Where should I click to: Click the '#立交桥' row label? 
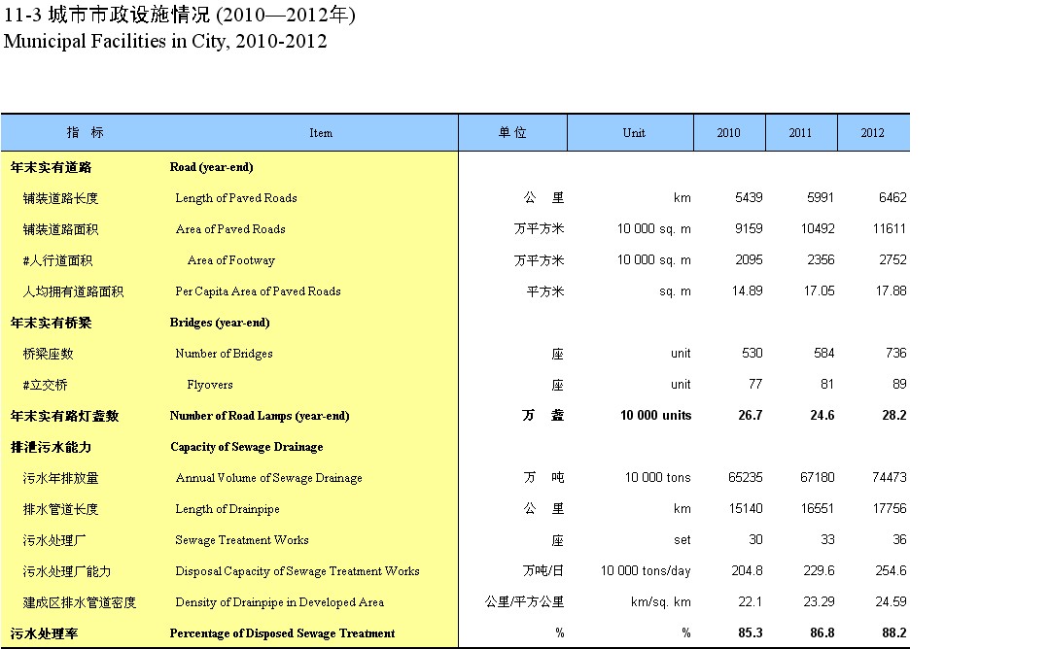pyautogui.click(x=45, y=385)
